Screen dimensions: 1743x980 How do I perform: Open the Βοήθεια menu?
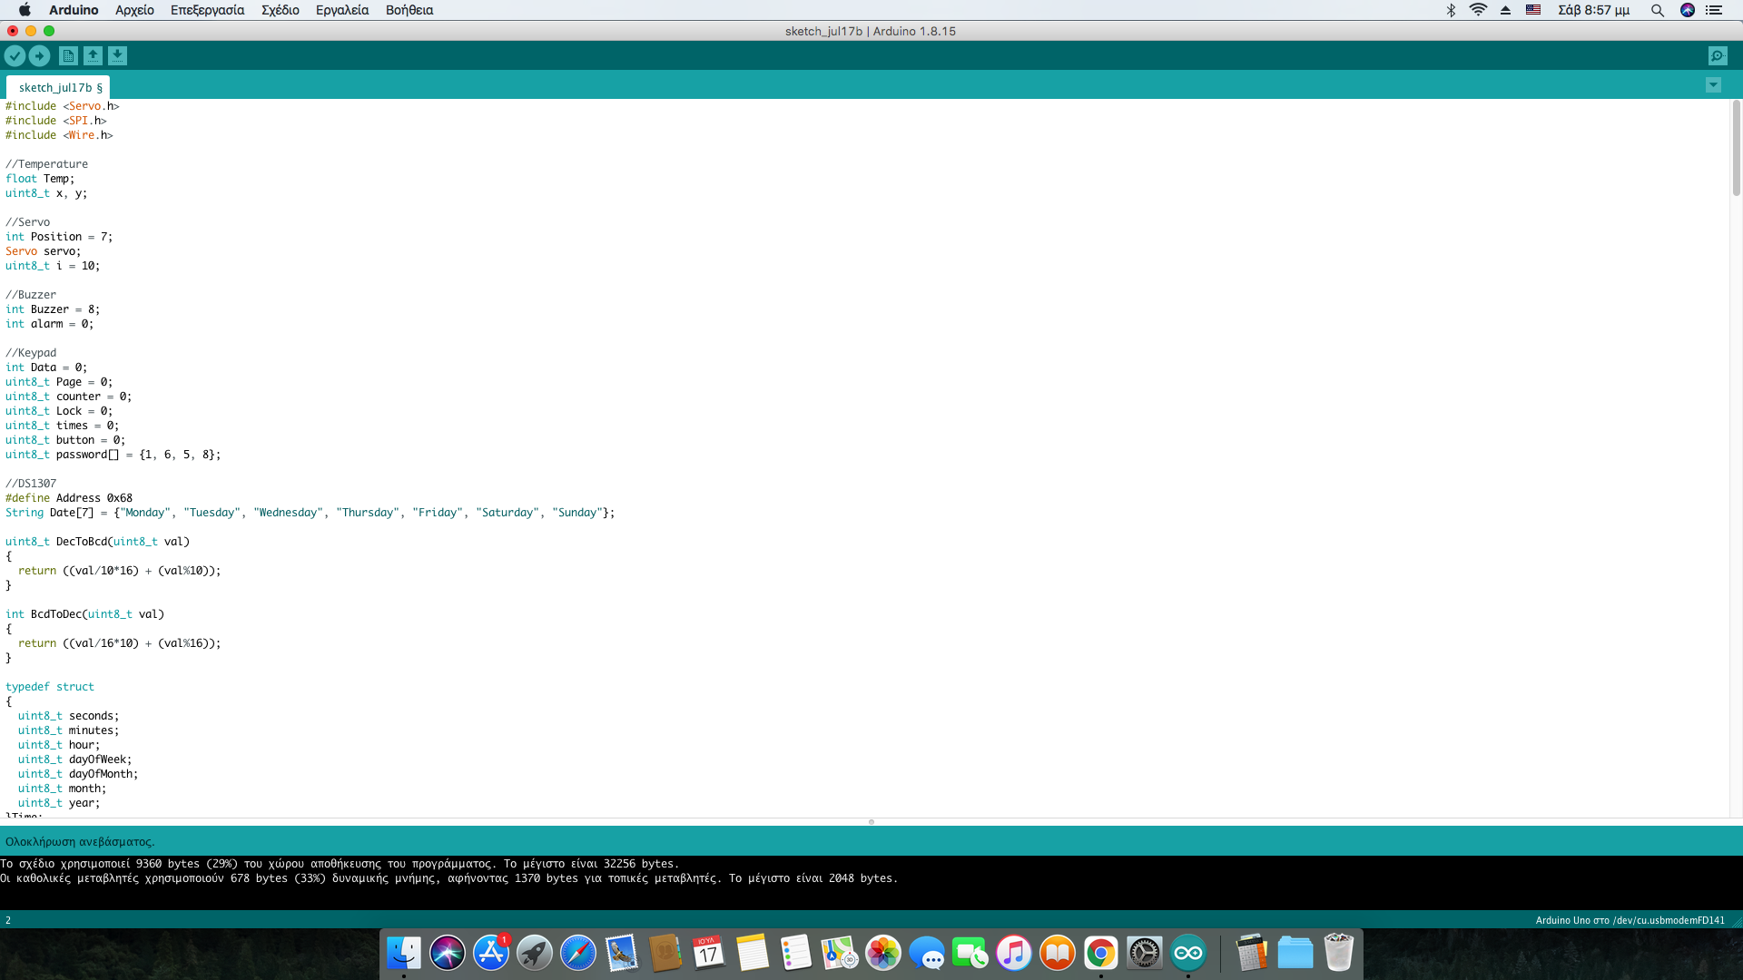click(409, 10)
